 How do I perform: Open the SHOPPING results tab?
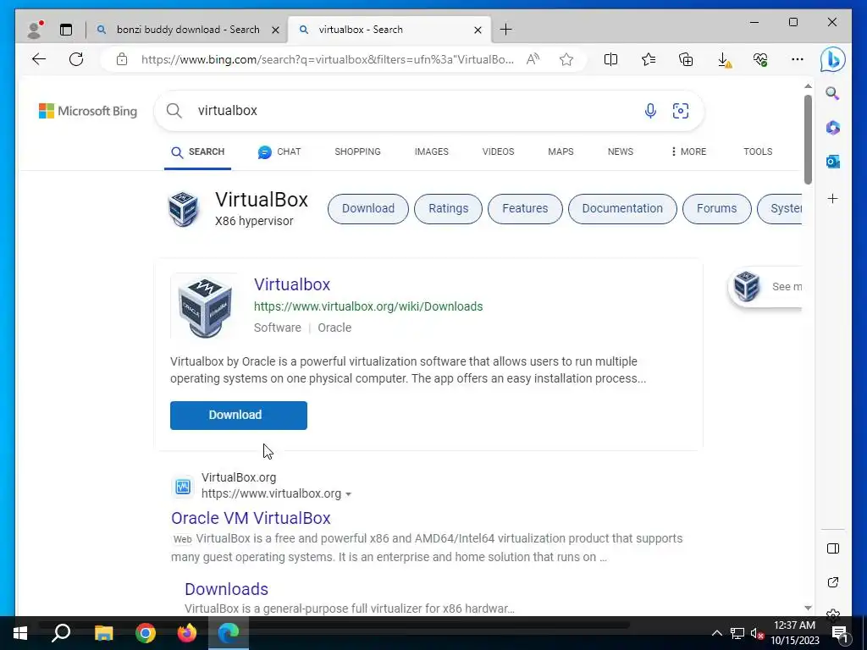pos(357,151)
